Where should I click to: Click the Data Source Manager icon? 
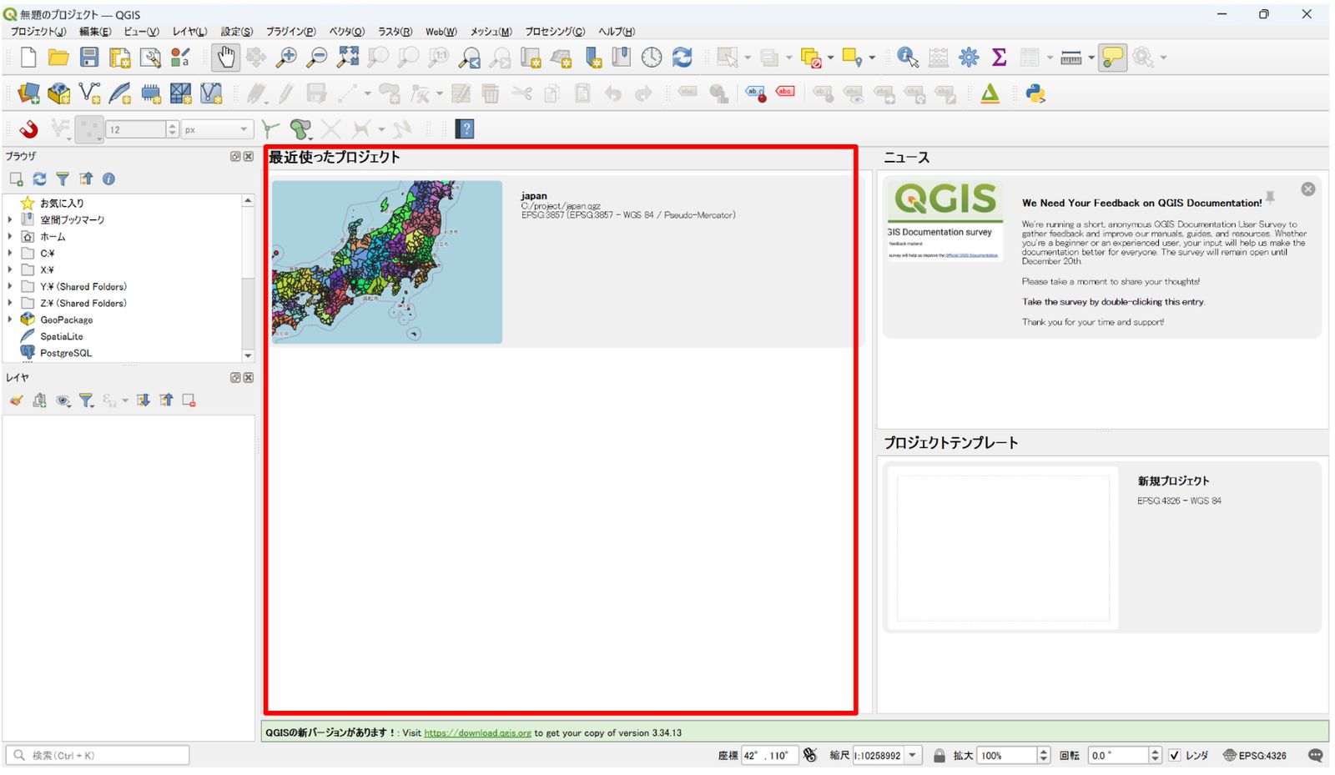[28, 93]
